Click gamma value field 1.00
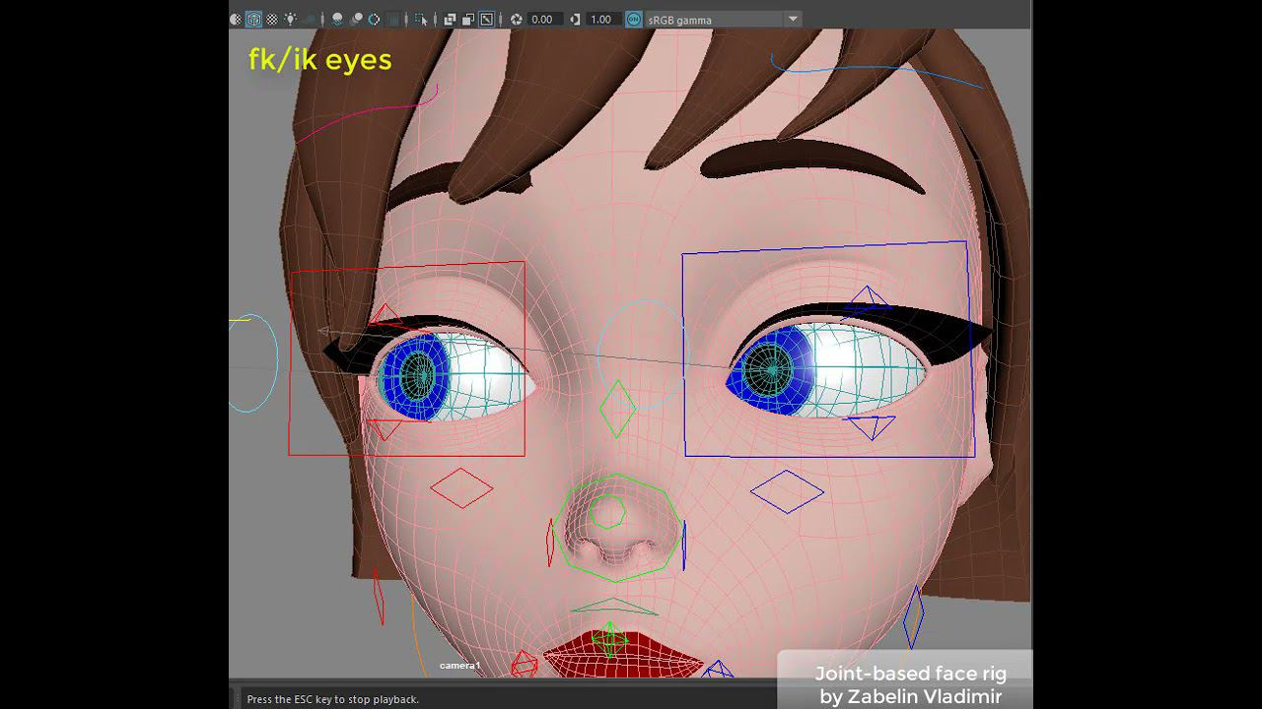Image resolution: width=1262 pixels, height=709 pixels. click(x=602, y=19)
